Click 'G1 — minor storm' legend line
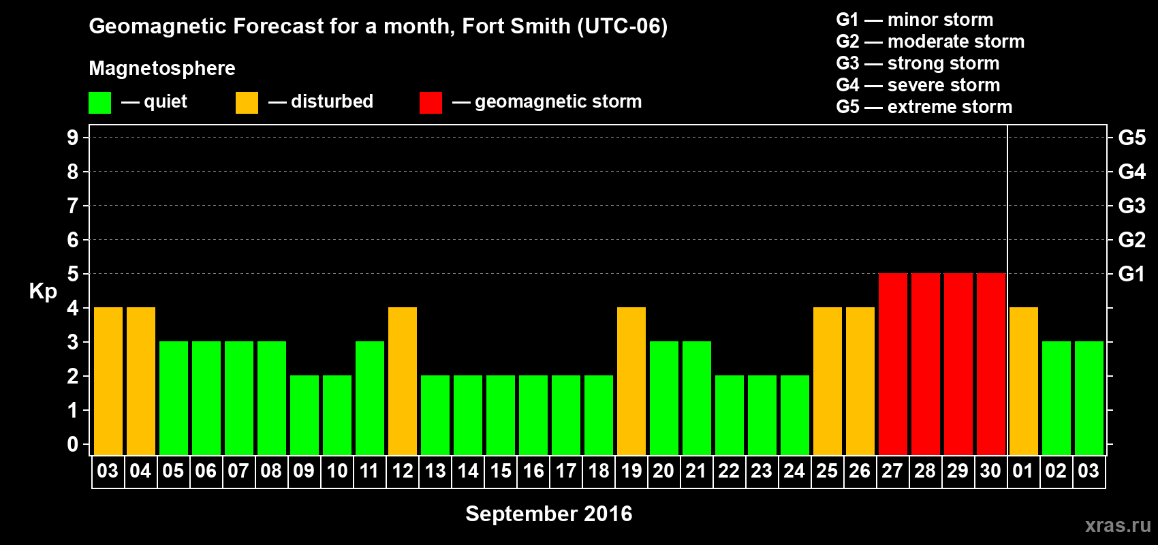 coord(914,20)
